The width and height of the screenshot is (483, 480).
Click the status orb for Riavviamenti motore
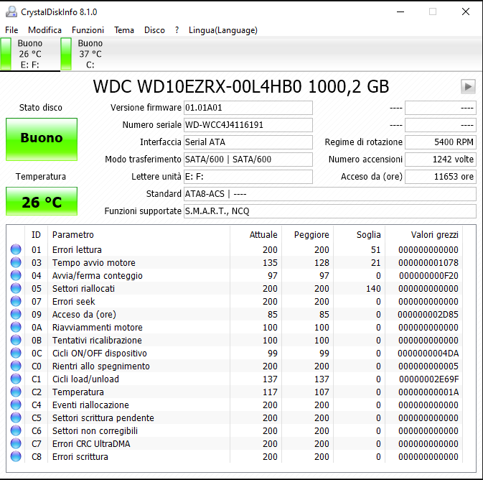pos(16,327)
